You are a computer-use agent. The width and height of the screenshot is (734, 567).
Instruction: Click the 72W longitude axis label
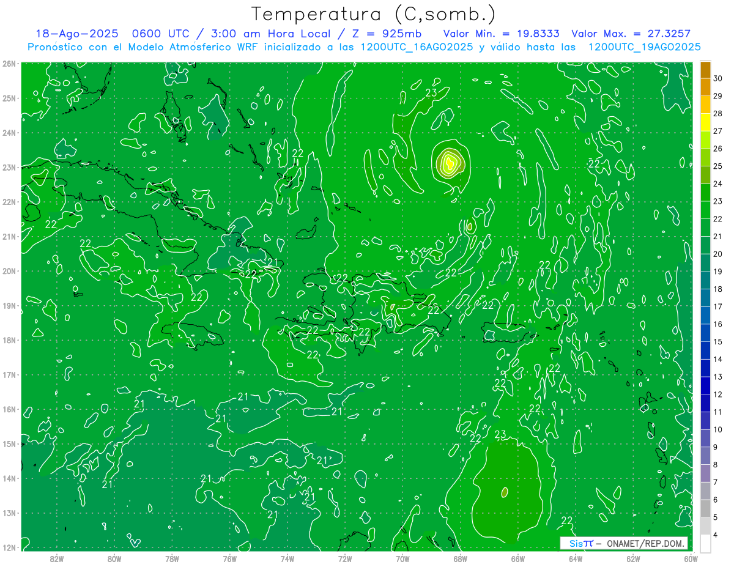coord(345,558)
